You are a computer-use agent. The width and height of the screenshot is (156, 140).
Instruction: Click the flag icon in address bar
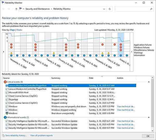pyautogui.click(x=21, y=9)
